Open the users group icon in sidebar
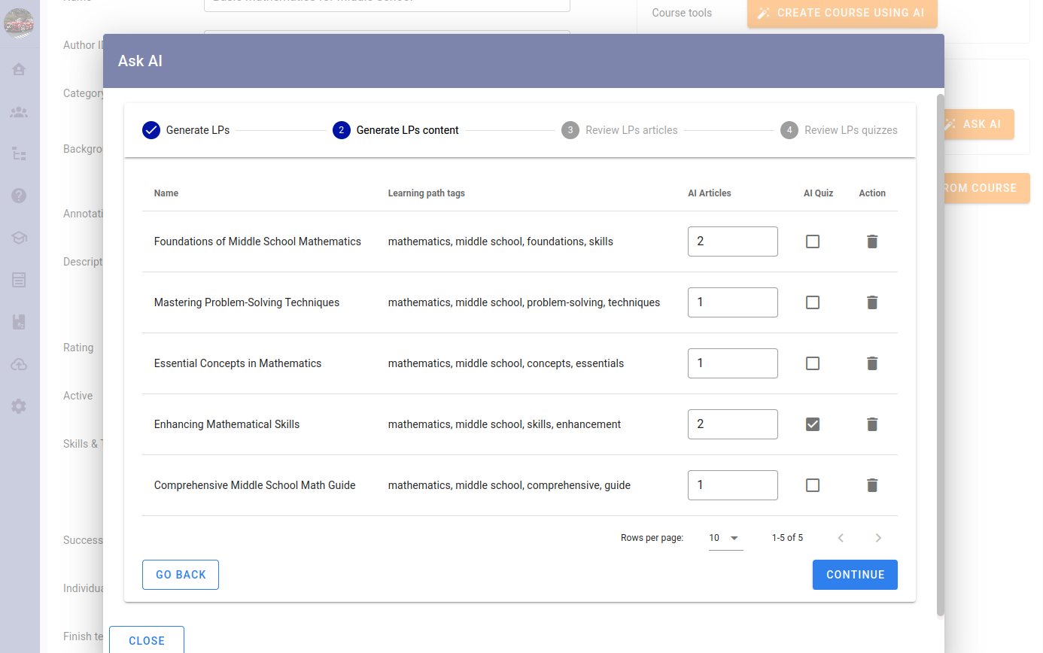 coord(19,112)
